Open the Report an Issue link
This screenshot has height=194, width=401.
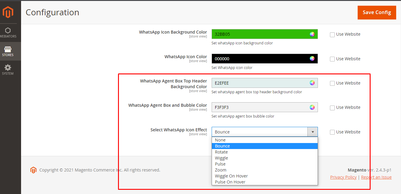coord(376,177)
